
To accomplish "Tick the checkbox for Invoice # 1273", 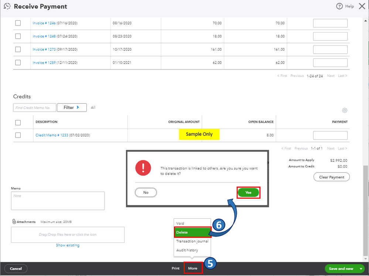I will (18, 50).
